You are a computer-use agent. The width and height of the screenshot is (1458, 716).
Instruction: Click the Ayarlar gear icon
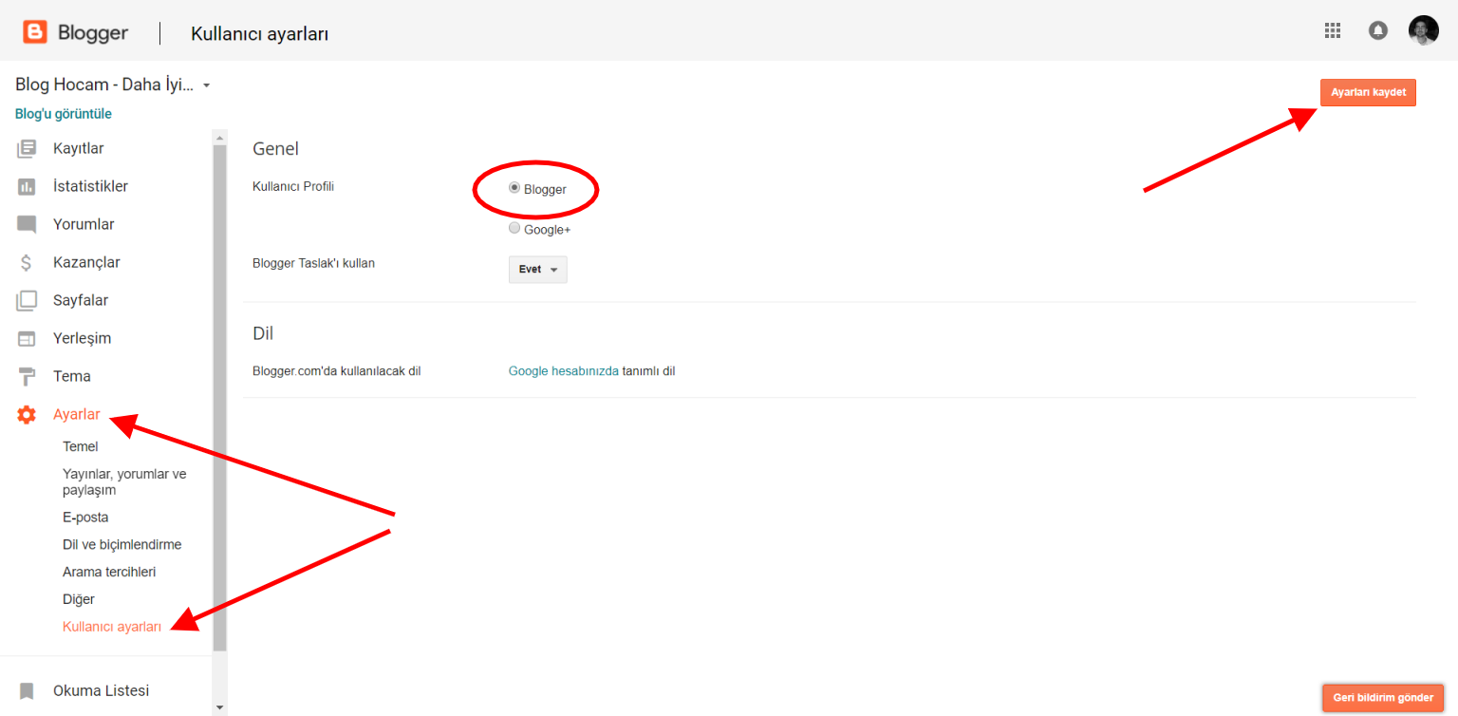point(27,415)
